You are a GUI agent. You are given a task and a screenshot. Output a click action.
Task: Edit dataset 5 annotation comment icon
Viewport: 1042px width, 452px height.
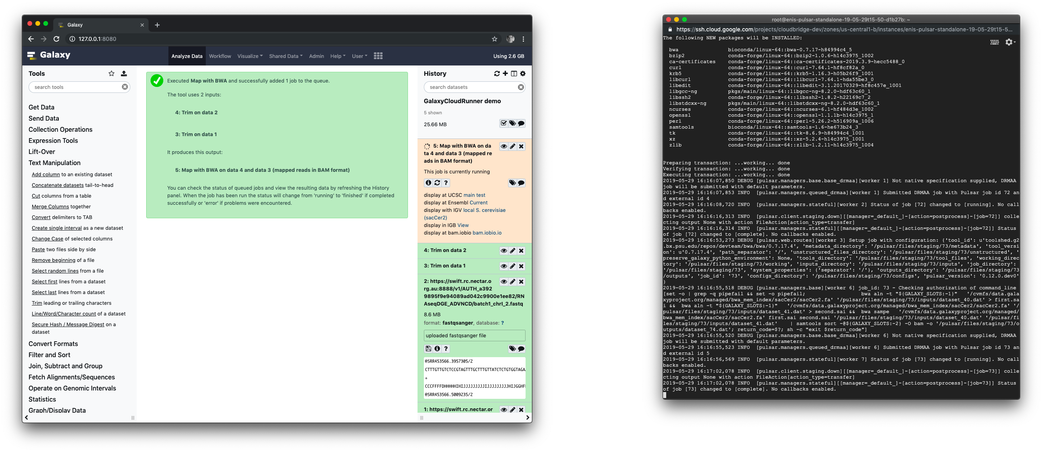tap(521, 183)
